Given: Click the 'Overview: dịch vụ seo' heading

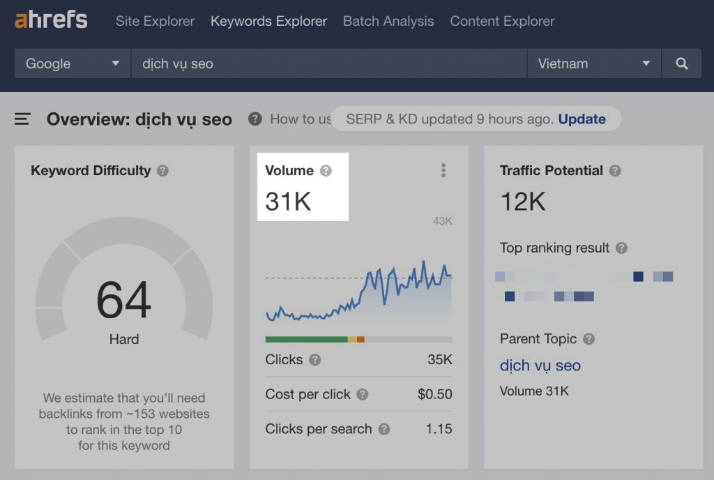Looking at the screenshot, I should click(x=139, y=119).
